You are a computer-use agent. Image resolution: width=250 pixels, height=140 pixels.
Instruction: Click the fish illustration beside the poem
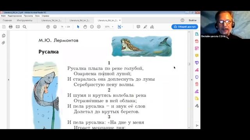click(x=46, y=95)
